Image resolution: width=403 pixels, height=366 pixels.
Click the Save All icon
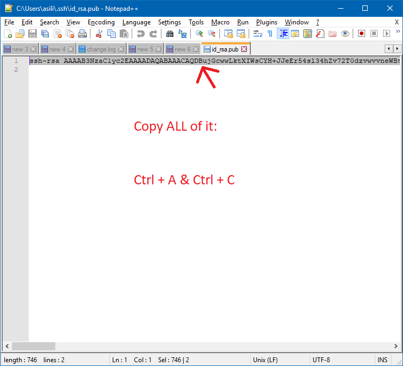[x=45, y=34]
